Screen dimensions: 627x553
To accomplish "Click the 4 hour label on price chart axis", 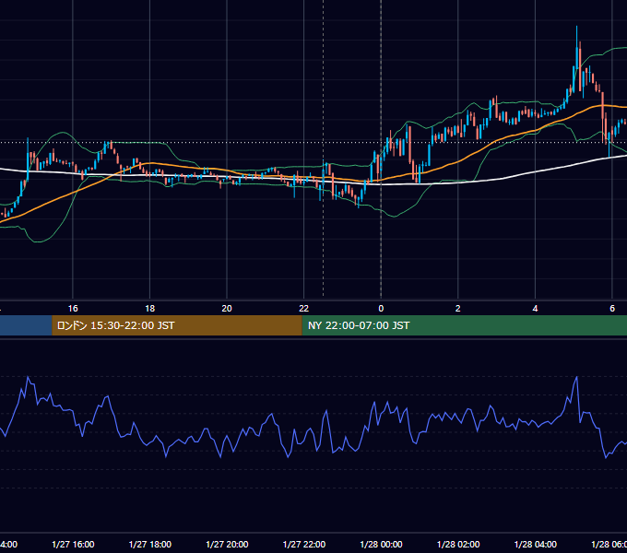I will [x=535, y=309].
